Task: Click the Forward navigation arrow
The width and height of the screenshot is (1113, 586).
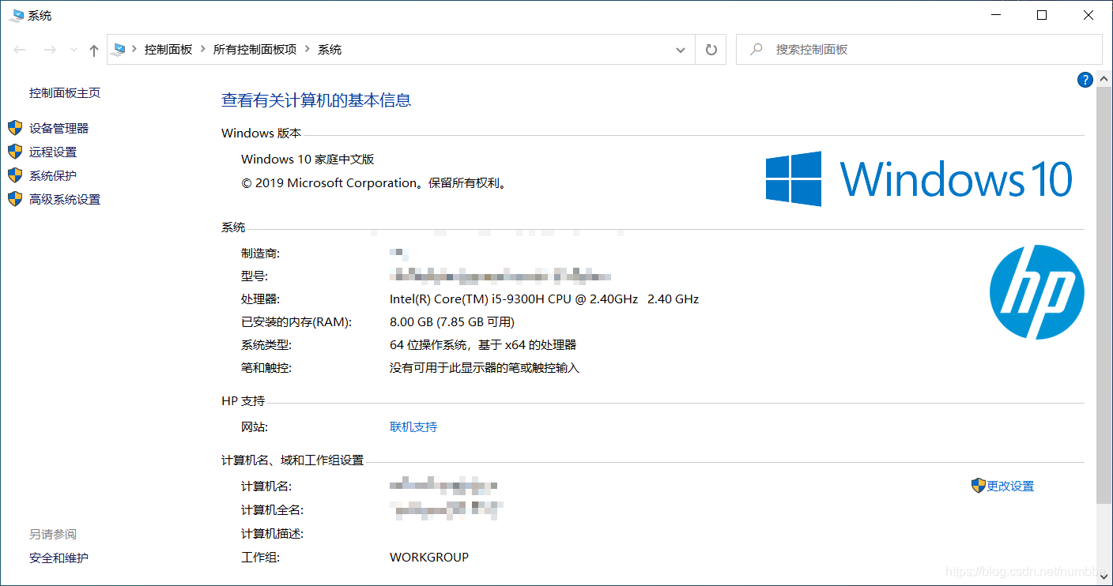Action: click(50, 50)
